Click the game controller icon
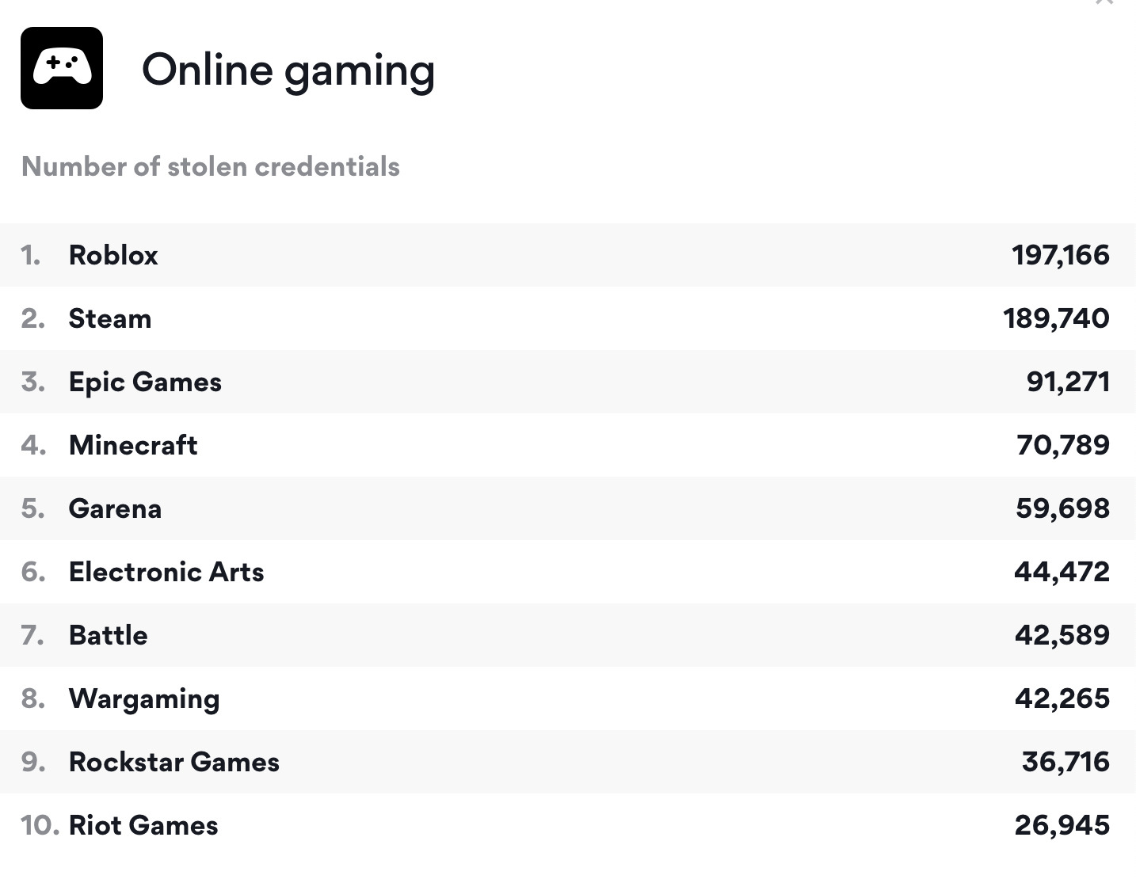Viewport: 1136px width, 879px height. pos(62,68)
